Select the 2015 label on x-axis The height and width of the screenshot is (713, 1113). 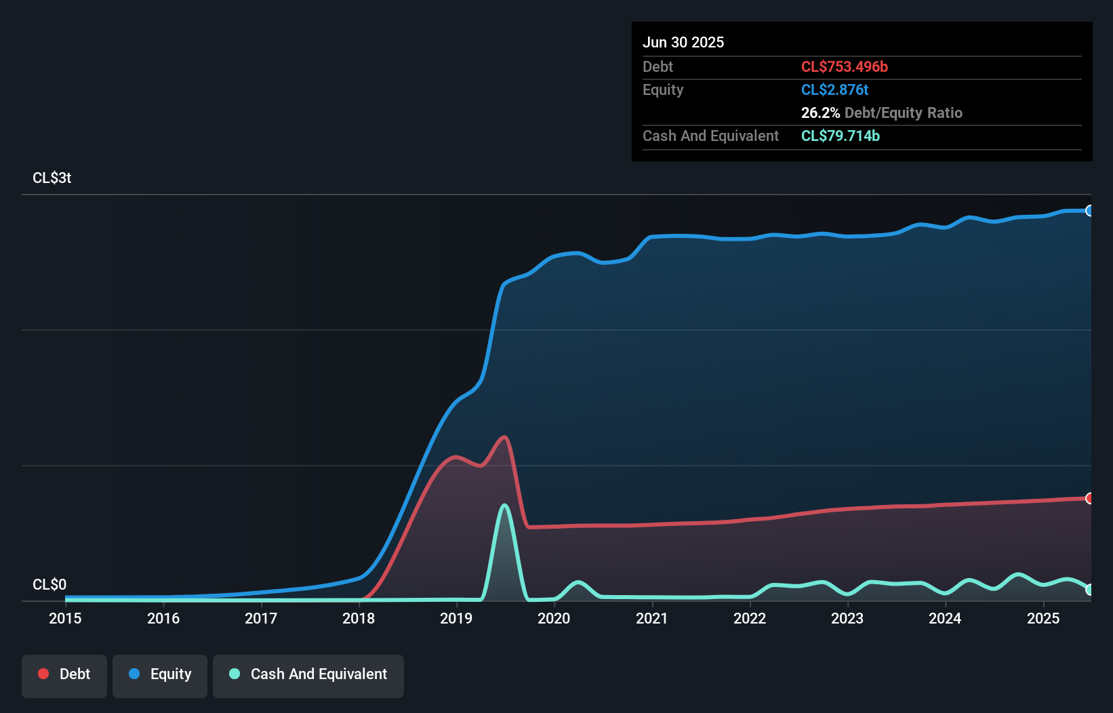pyautogui.click(x=65, y=618)
